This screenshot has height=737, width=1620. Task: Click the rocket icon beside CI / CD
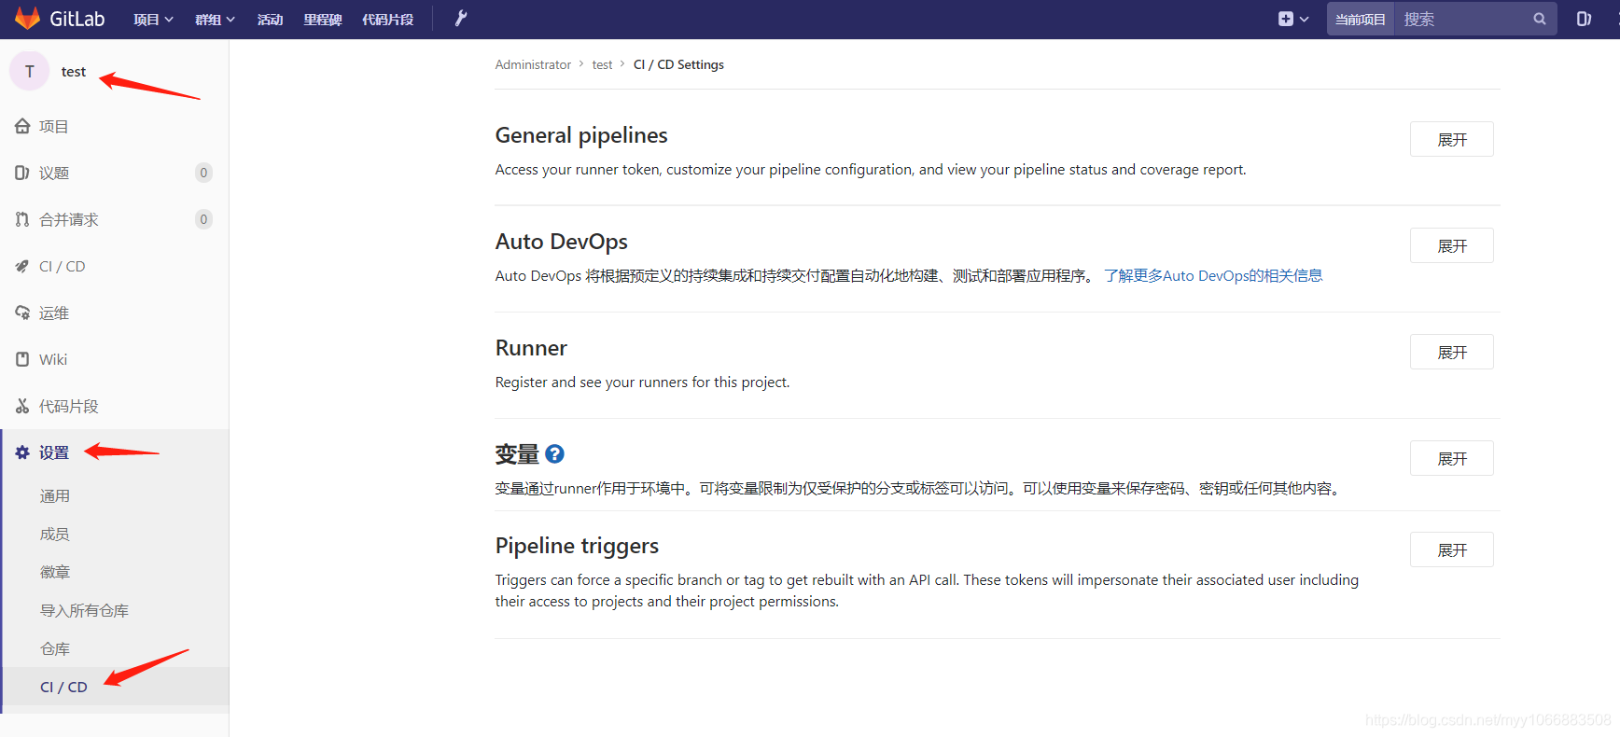pyautogui.click(x=22, y=266)
